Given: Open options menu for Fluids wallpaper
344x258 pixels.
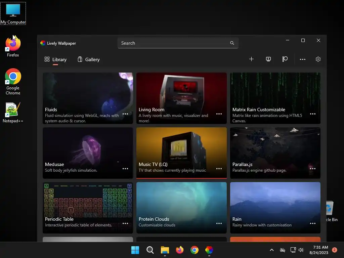Looking at the screenshot, I should 125,114.
